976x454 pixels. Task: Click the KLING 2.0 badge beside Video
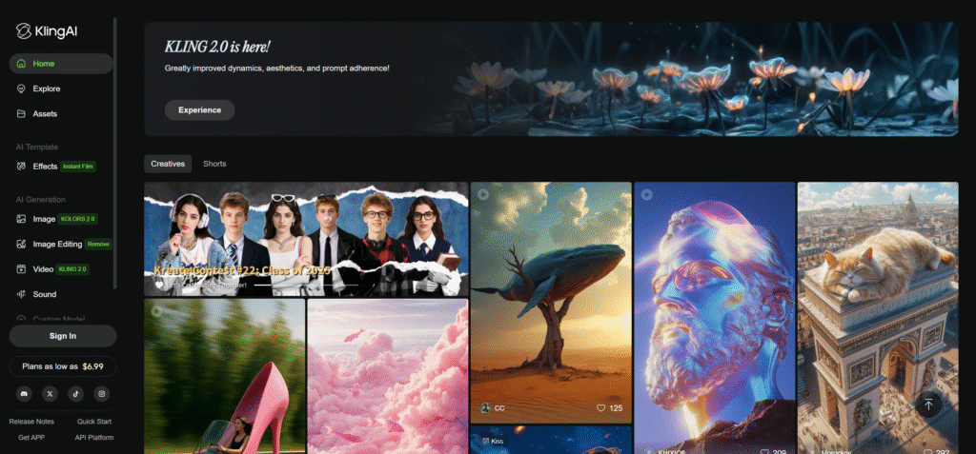point(73,269)
